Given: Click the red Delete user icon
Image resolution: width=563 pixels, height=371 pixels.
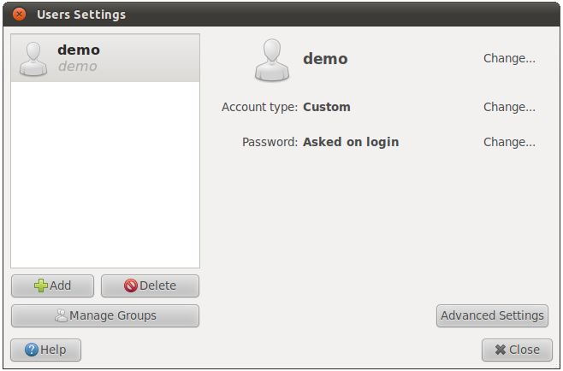Looking at the screenshot, I should 130,286.
